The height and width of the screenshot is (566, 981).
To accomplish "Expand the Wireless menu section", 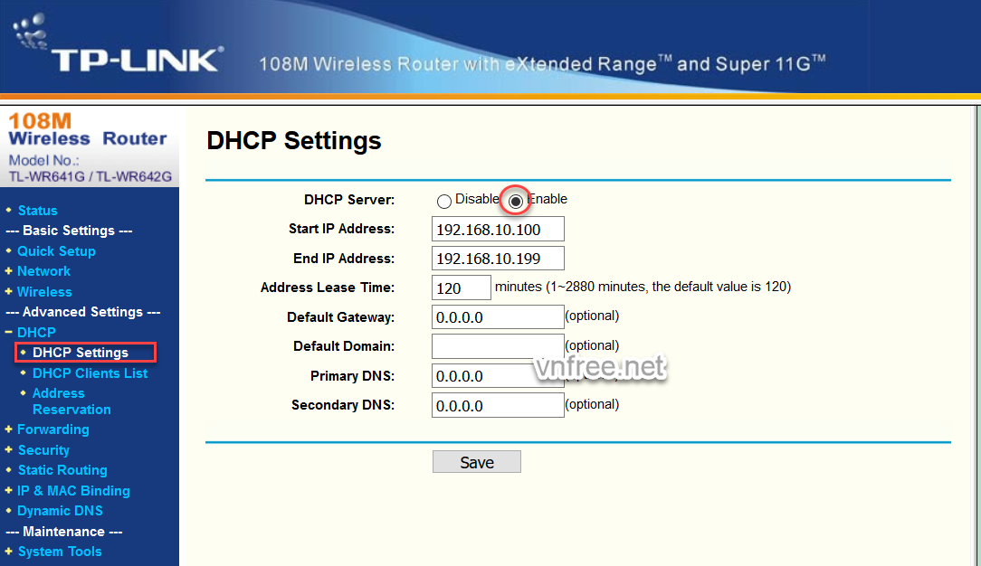I will (44, 292).
